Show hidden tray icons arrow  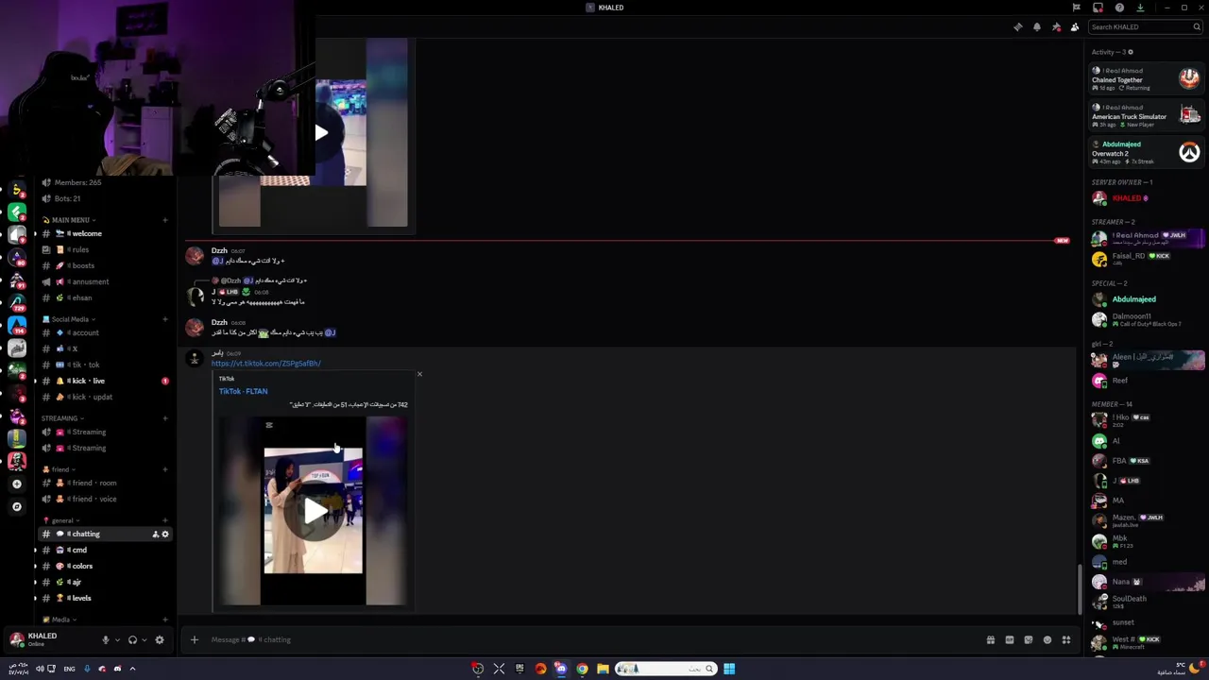pos(132,669)
